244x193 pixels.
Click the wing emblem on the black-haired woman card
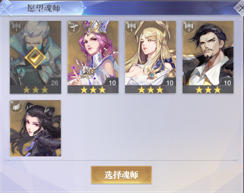point(16,107)
